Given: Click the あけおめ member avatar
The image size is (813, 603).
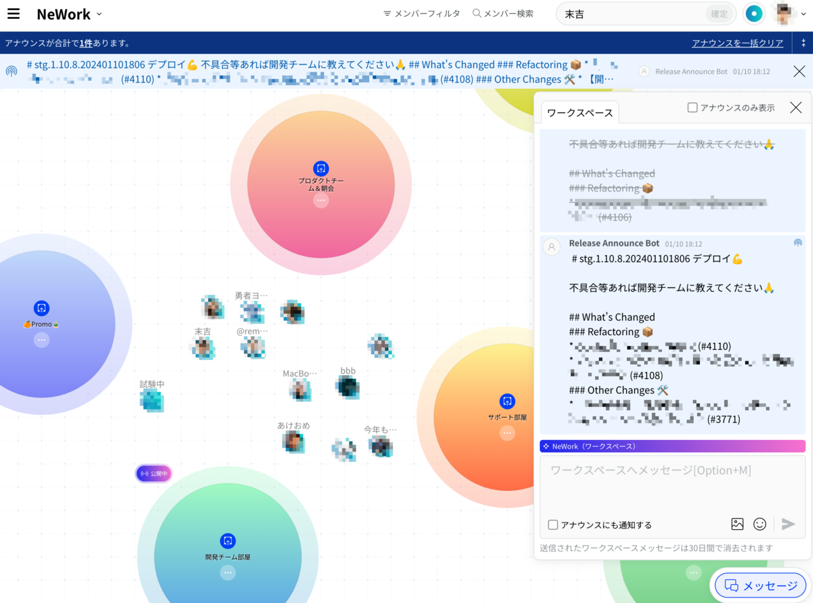Looking at the screenshot, I should [293, 442].
